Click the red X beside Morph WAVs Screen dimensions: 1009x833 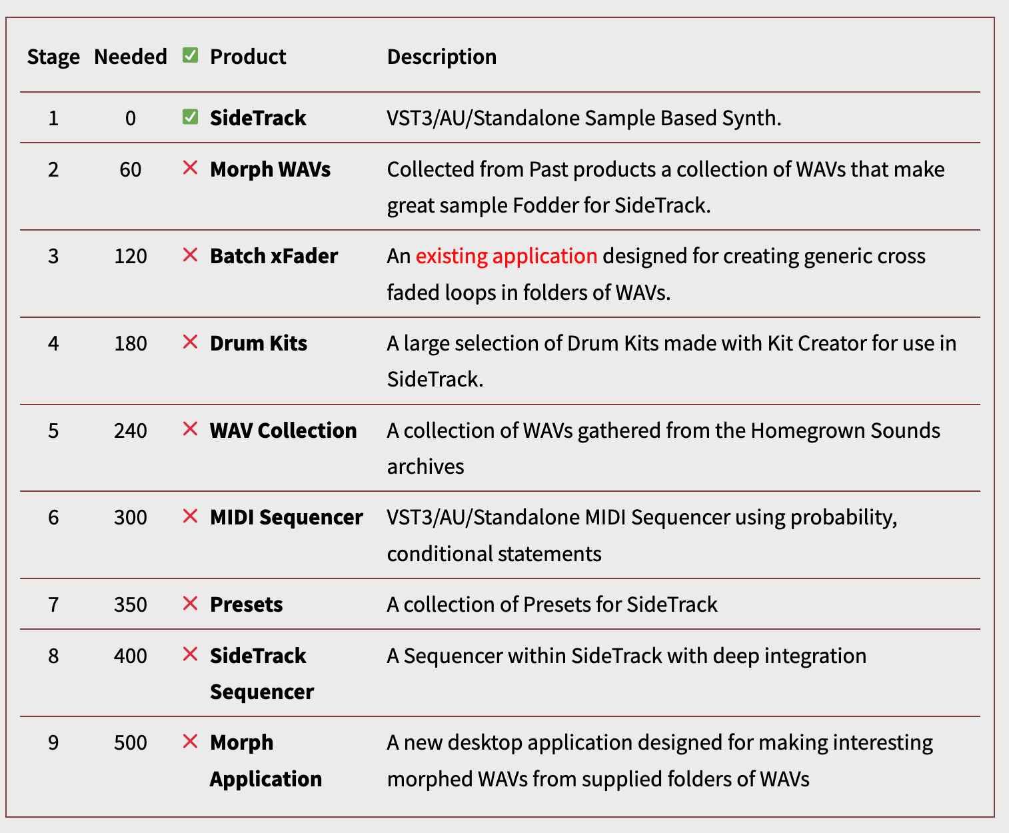click(x=190, y=168)
